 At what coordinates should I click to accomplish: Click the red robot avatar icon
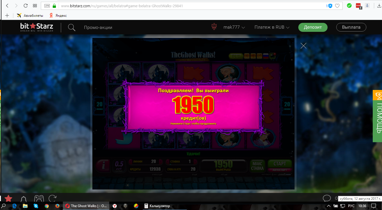pyautogui.click(x=214, y=27)
